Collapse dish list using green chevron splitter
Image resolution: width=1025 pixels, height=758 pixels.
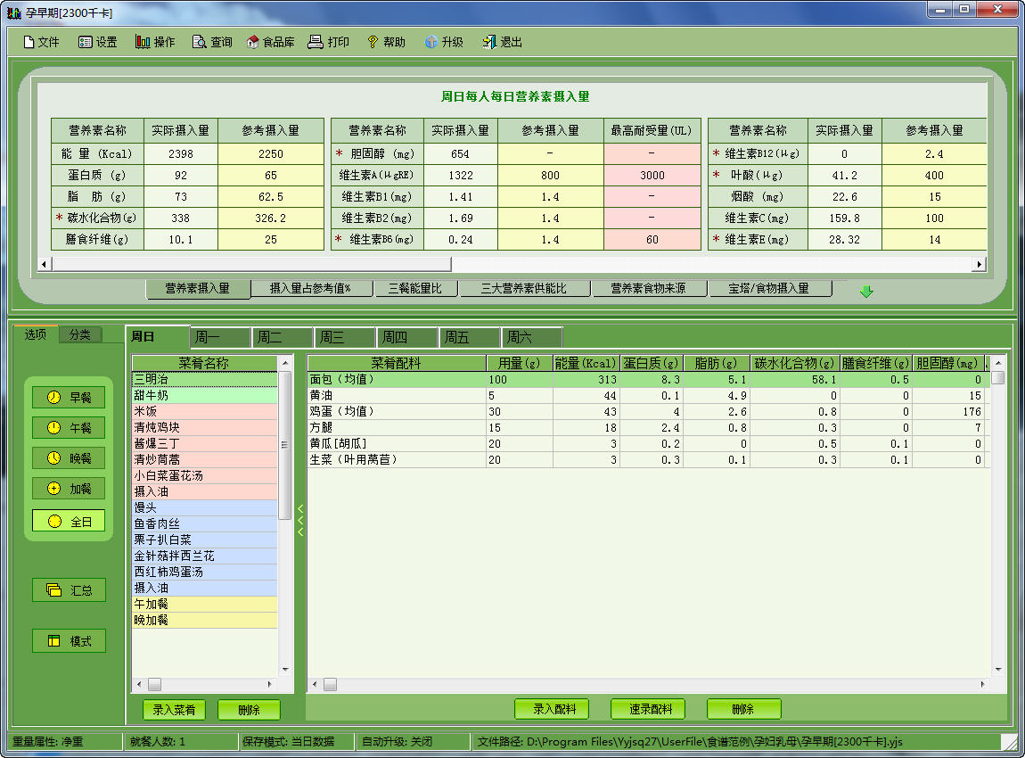pyautogui.click(x=300, y=520)
